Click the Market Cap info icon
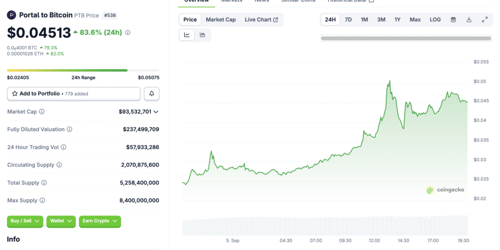 [42, 112]
